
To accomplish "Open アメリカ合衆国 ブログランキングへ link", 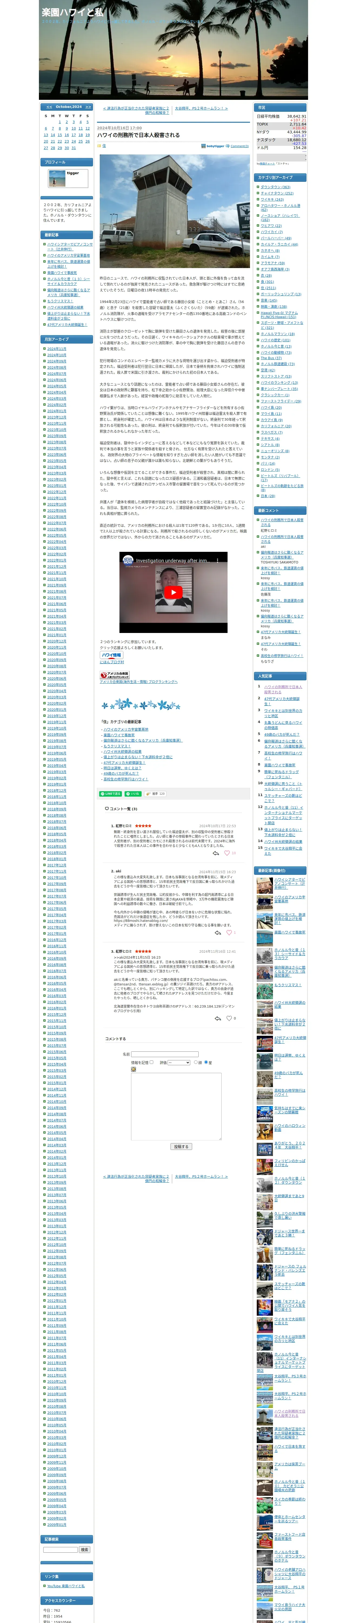I will point(139,682).
